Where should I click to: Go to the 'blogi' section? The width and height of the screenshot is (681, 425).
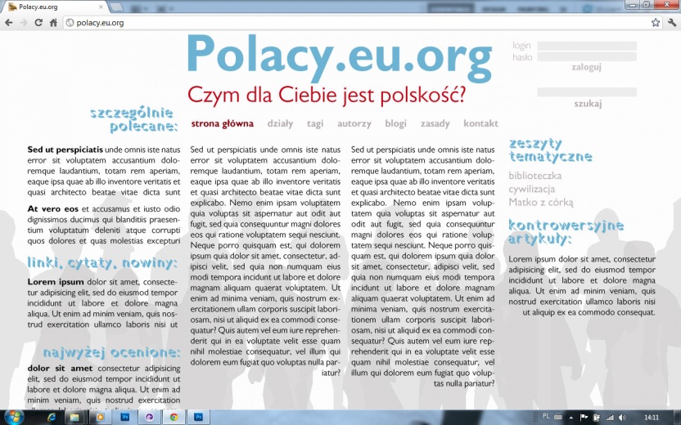(395, 124)
